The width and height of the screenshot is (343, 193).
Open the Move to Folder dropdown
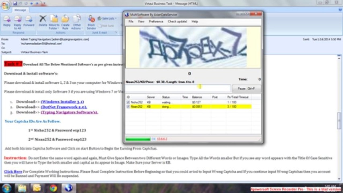[54, 22]
